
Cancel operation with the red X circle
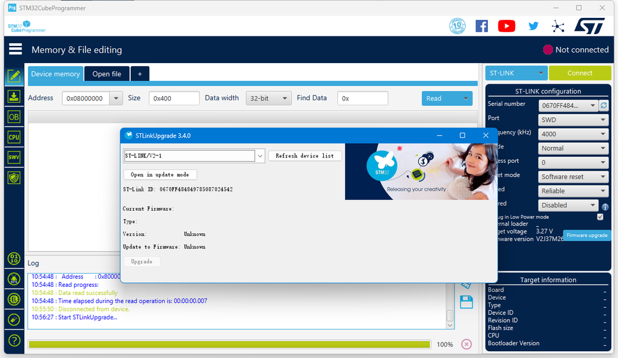pos(466,344)
